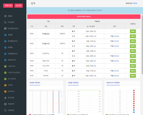Click the 1035519 round cell in 파워볼(일반) row
The image size is (143, 115).
pyautogui.click(x=62, y=34)
